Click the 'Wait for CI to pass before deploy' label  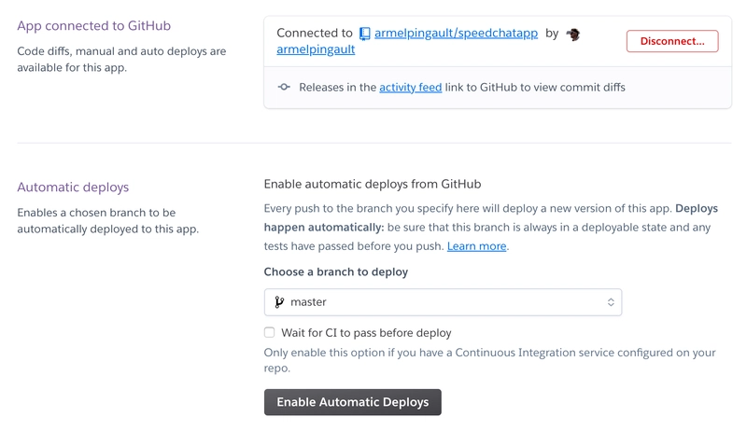click(x=366, y=333)
